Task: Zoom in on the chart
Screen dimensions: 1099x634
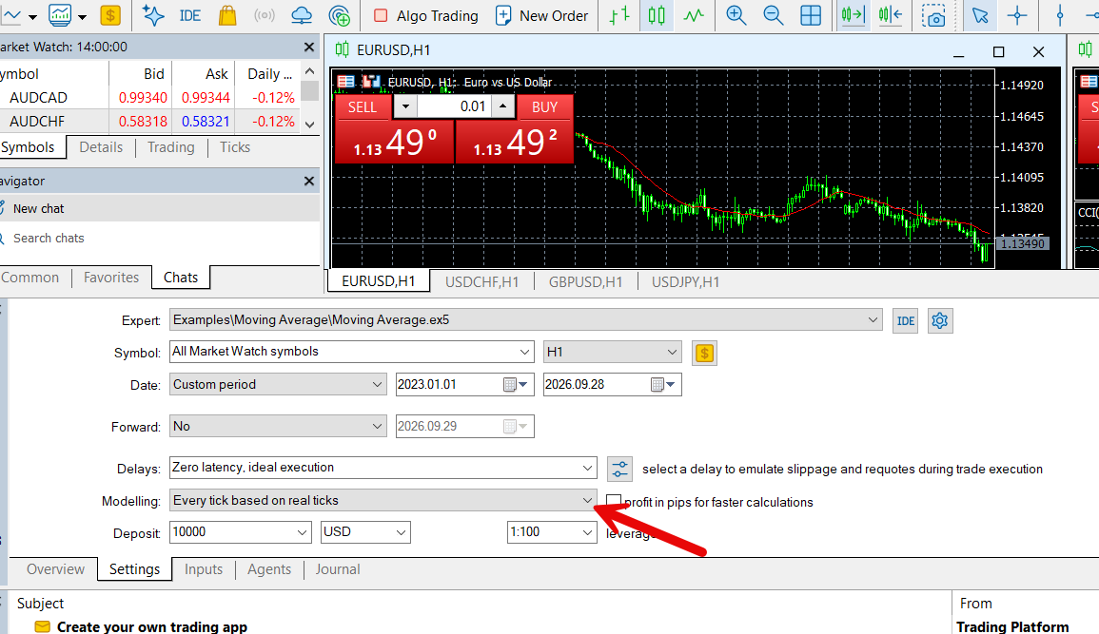Action: pyautogui.click(x=736, y=15)
